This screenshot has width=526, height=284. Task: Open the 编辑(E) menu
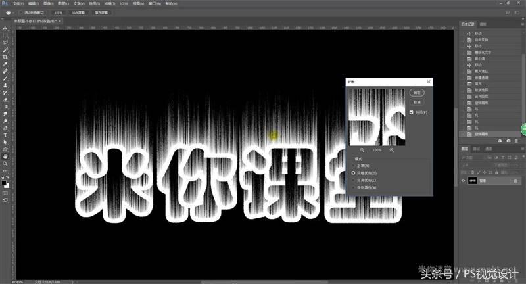34,3
